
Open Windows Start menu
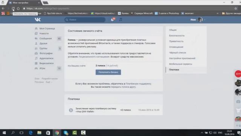click(4, 133)
